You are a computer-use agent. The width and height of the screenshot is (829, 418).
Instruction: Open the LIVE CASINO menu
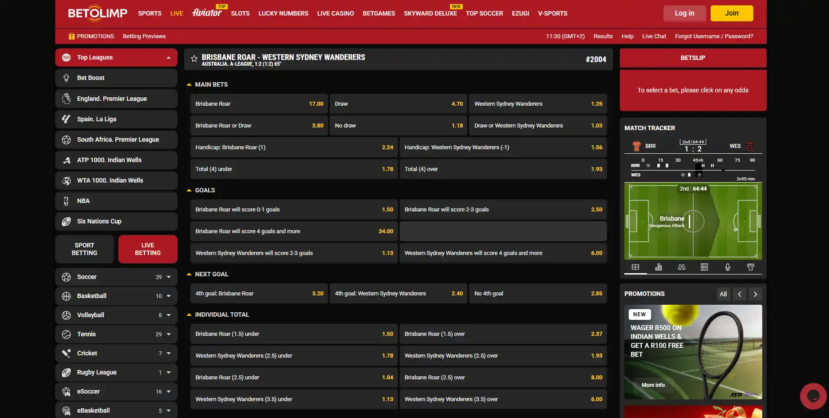pos(336,13)
